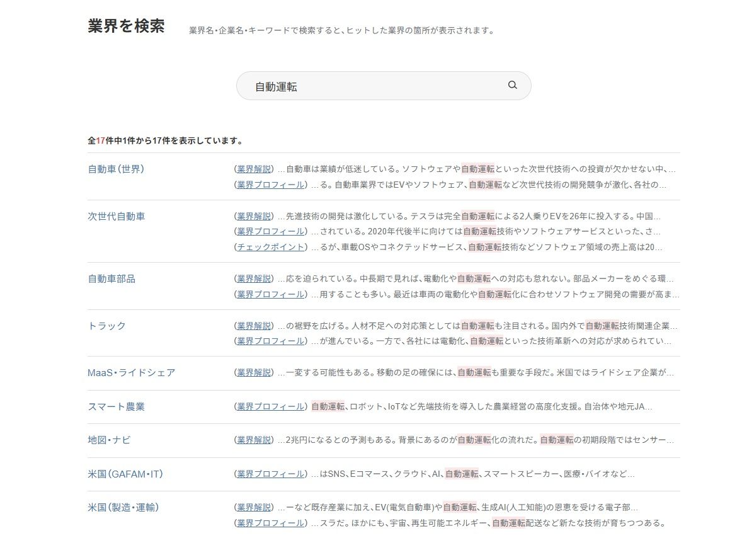The width and height of the screenshot is (742, 538).
Task: Open the 地図・ナビ industry page
Action: [x=110, y=441]
